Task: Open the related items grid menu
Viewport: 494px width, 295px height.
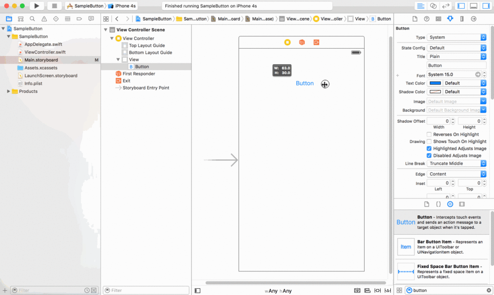Action: [106, 19]
